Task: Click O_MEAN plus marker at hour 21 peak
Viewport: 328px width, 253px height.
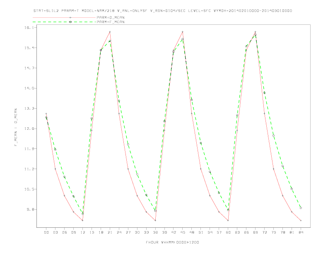Action: (x=110, y=32)
